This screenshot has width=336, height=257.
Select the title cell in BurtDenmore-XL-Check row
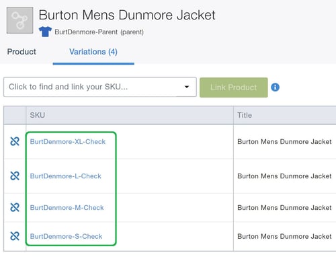point(284,142)
